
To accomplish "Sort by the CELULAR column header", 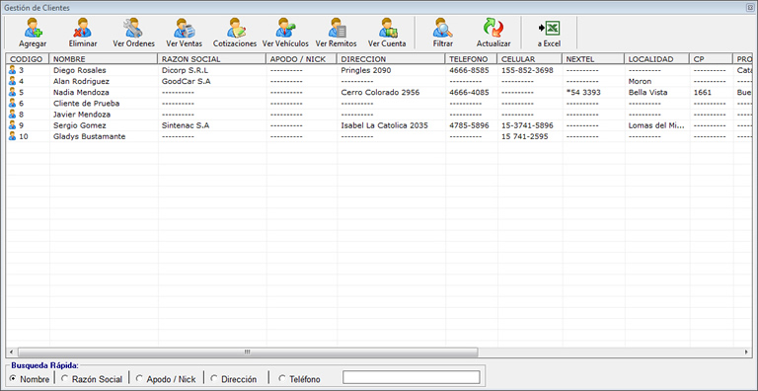I will pyautogui.click(x=530, y=59).
